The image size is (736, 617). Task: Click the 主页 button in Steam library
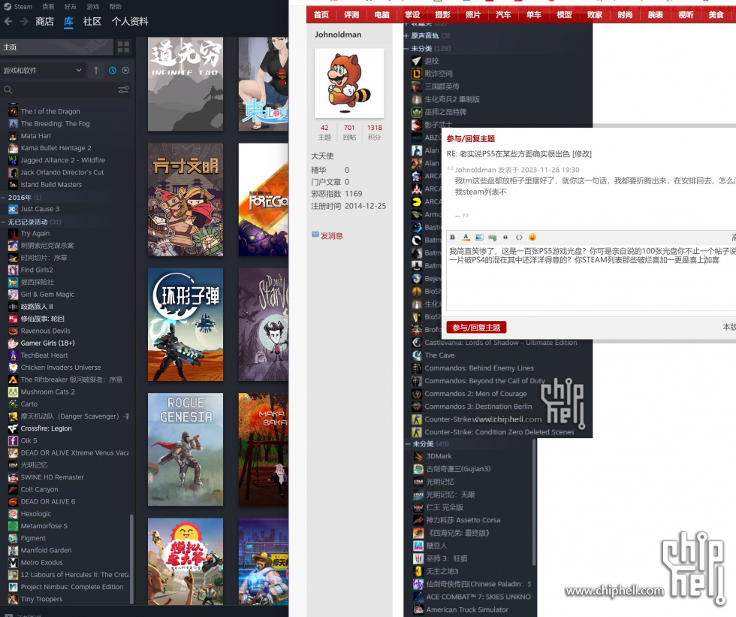56,47
